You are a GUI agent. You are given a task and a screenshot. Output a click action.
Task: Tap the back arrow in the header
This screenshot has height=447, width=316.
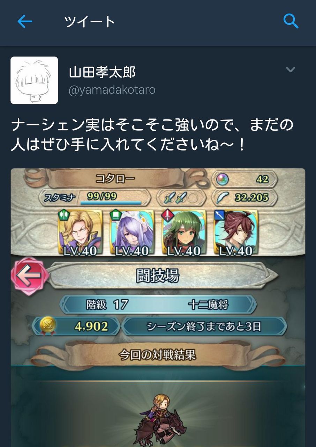[25, 22]
